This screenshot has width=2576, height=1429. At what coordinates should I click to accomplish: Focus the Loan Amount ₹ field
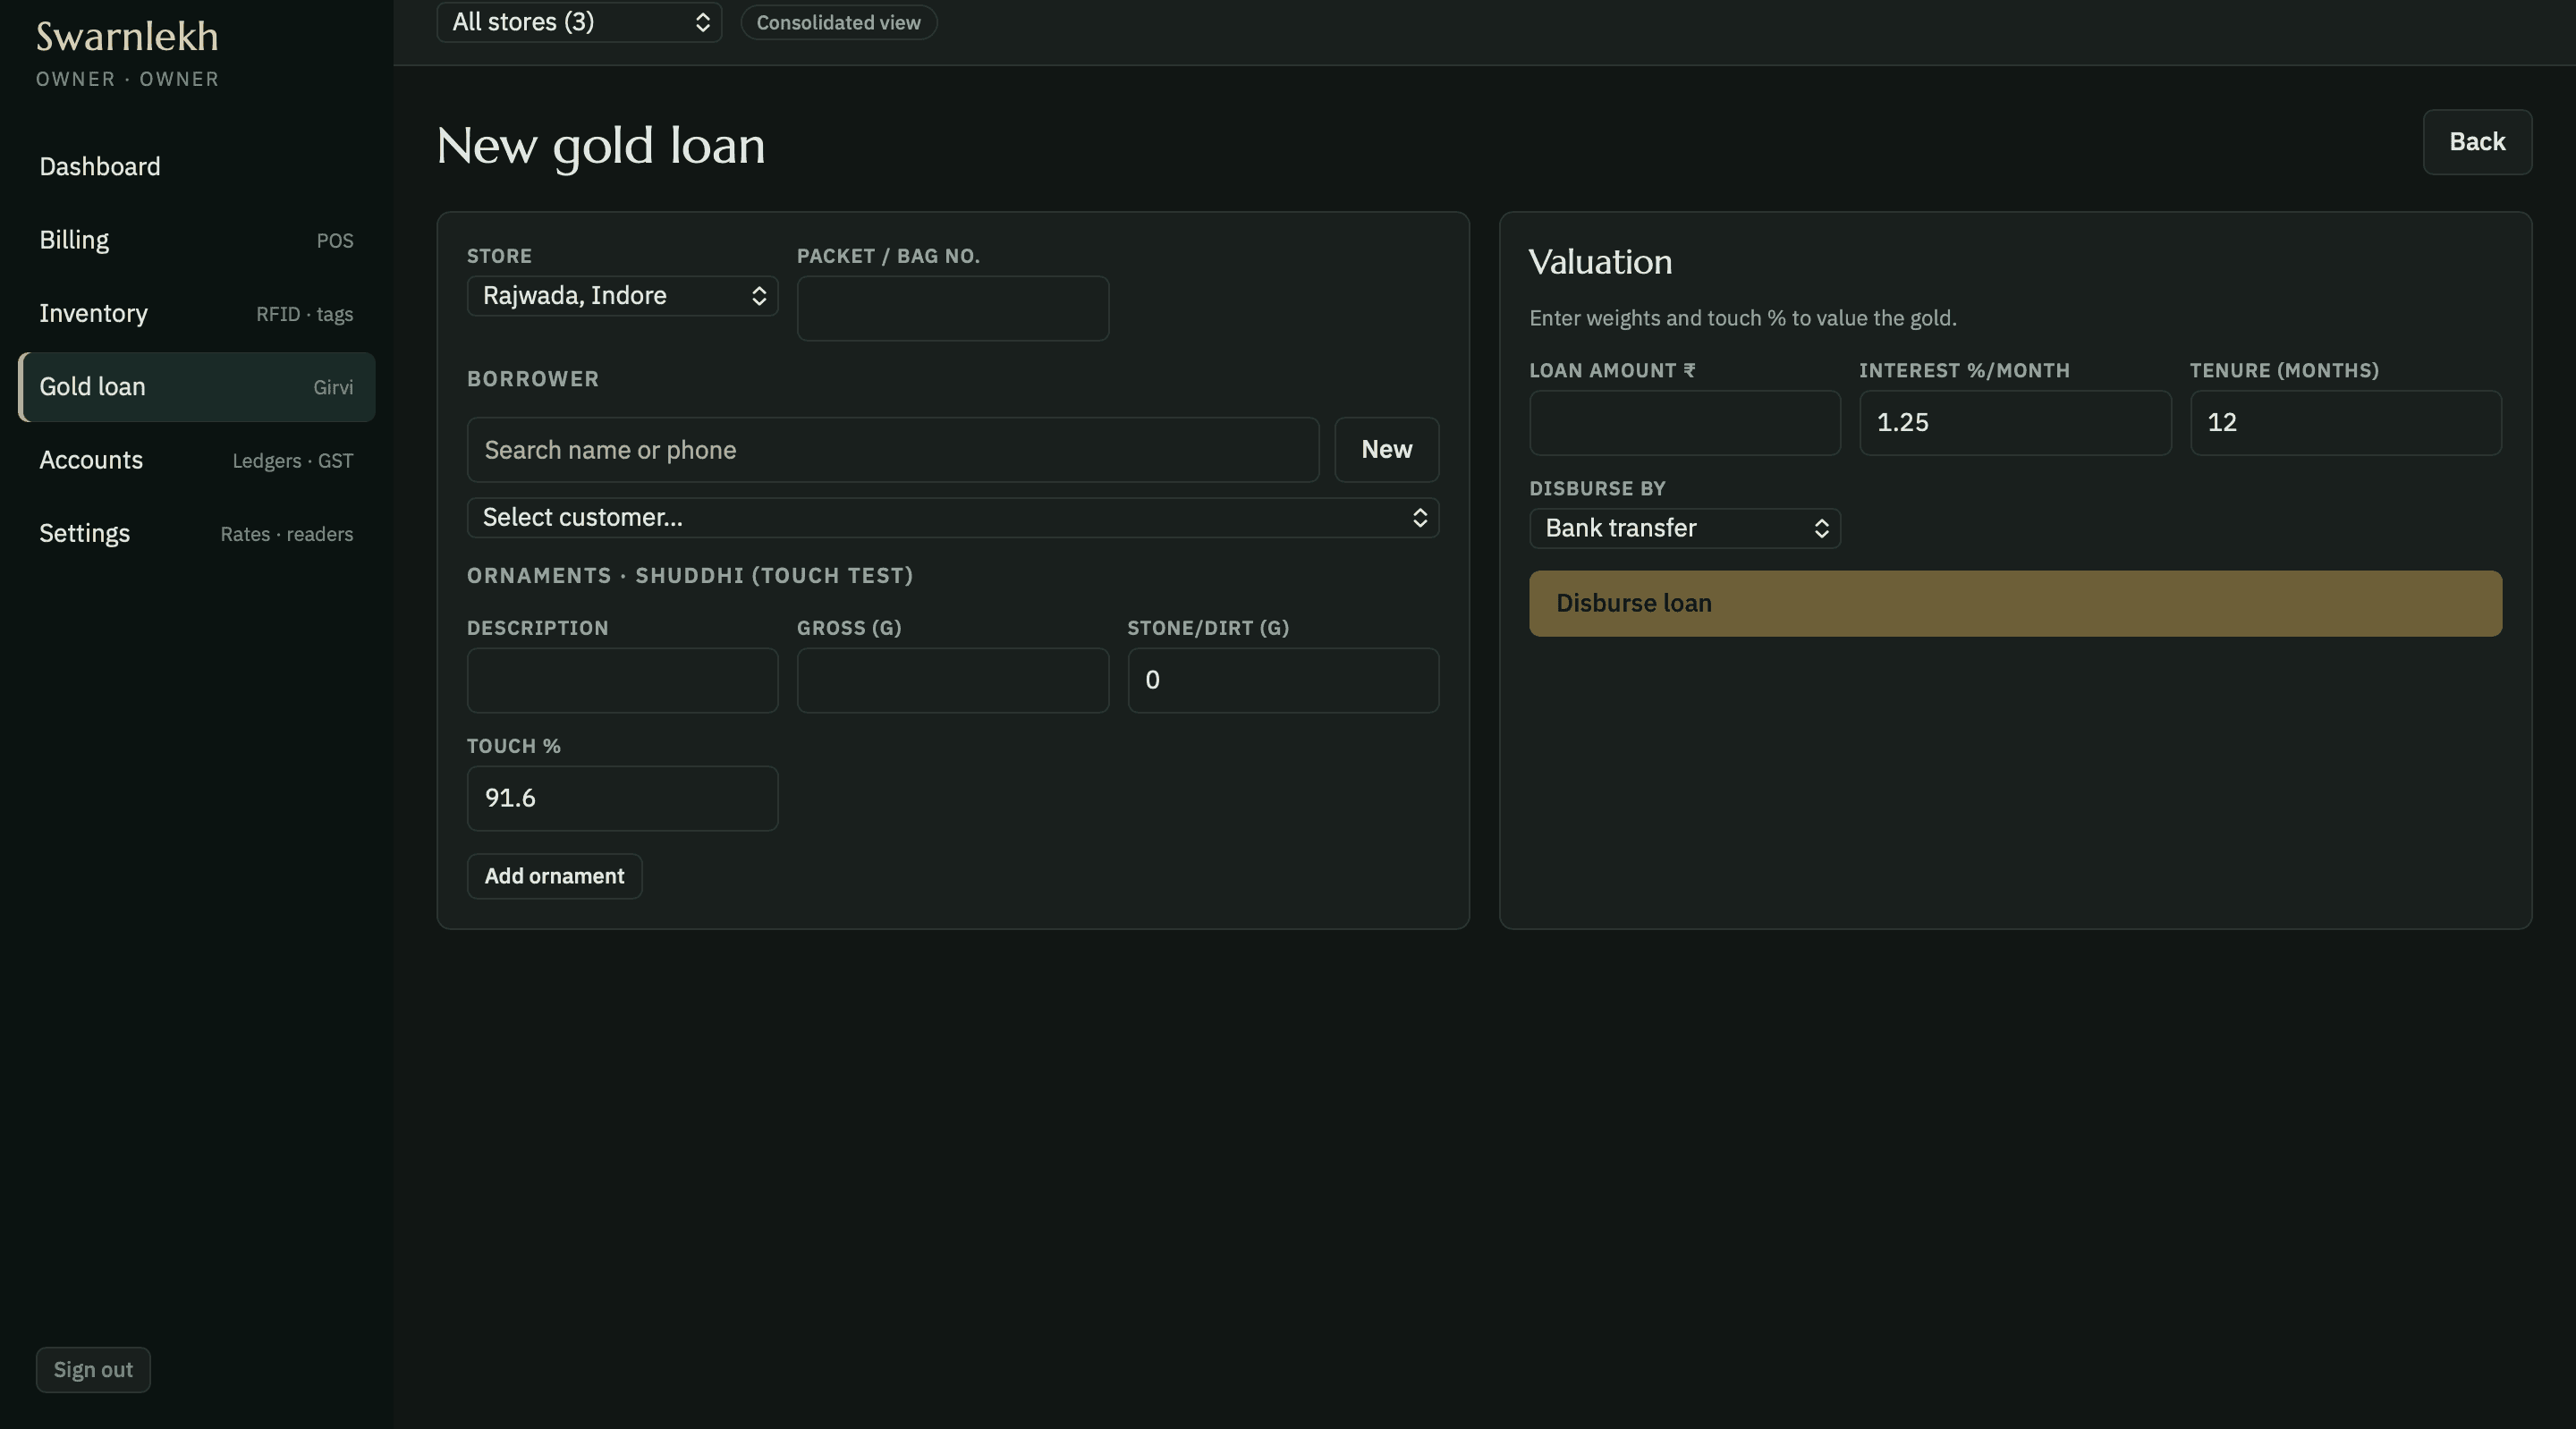coord(1685,423)
